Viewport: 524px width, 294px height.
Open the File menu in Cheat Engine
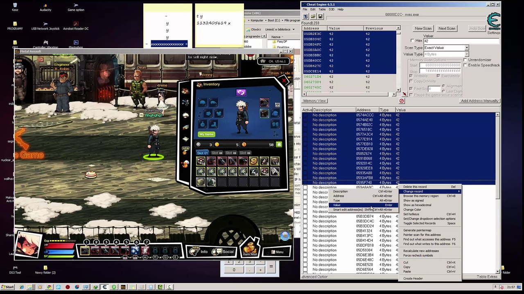[x=305, y=9]
